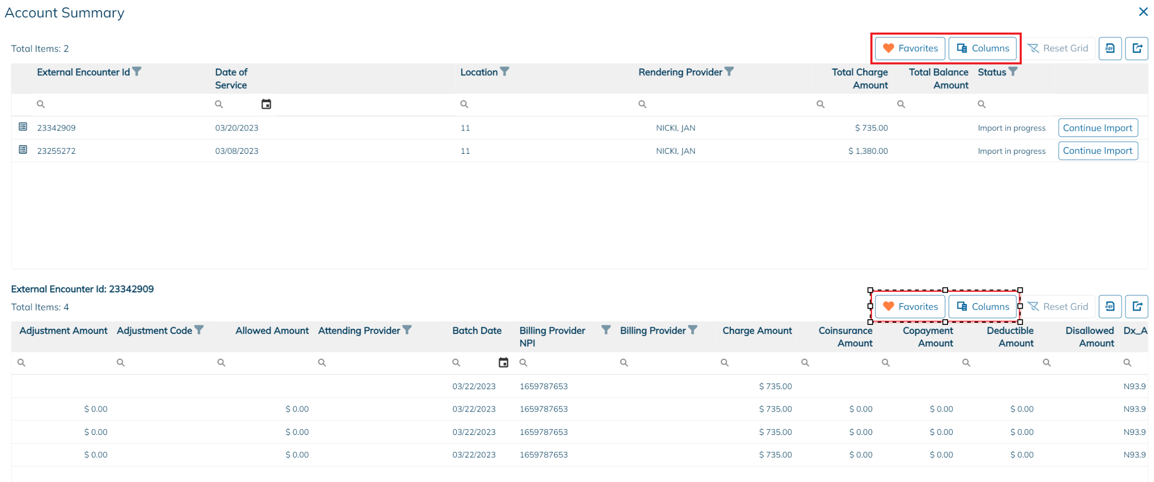Open the Attending Provider filter dropdown
The height and width of the screenshot is (482, 1154).
(x=407, y=330)
